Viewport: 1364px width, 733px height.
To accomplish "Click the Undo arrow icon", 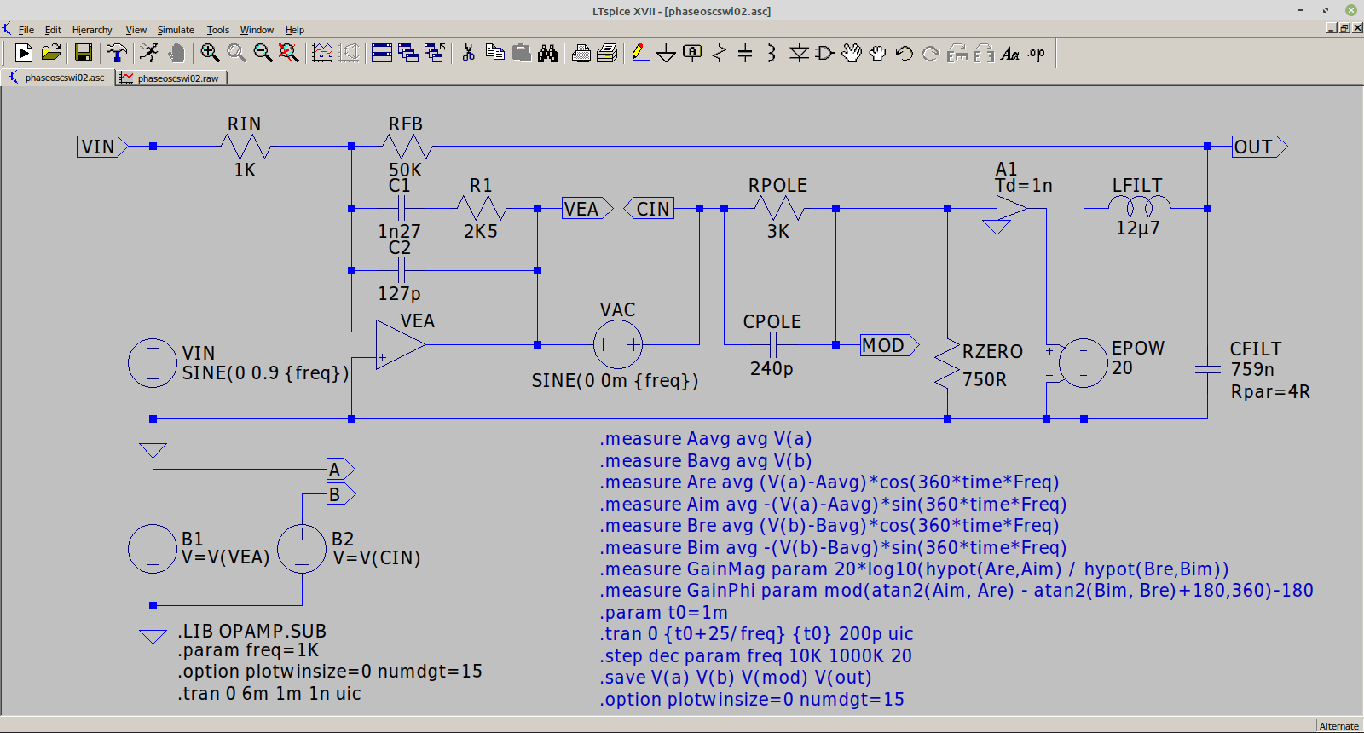I will pyautogui.click(x=905, y=53).
